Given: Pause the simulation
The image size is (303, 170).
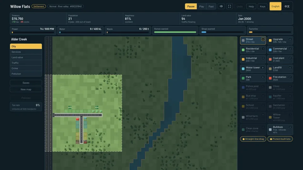Looking at the screenshot, I should click(x=191, y=6).
